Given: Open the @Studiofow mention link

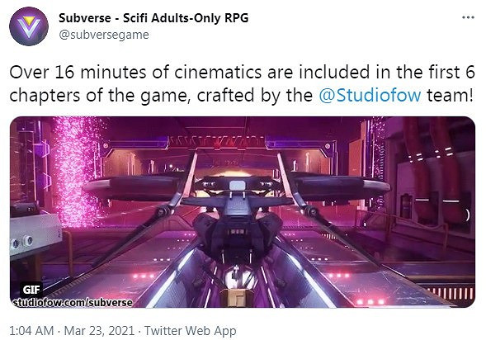Looking at the screenshot, I should click(x=370, y=95).
